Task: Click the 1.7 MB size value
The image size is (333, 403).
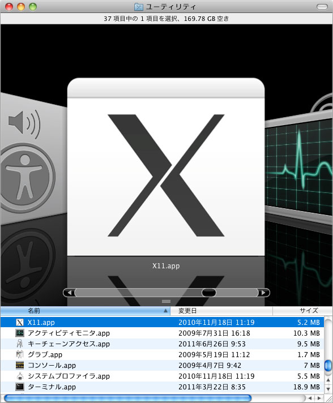Action: 309,355
